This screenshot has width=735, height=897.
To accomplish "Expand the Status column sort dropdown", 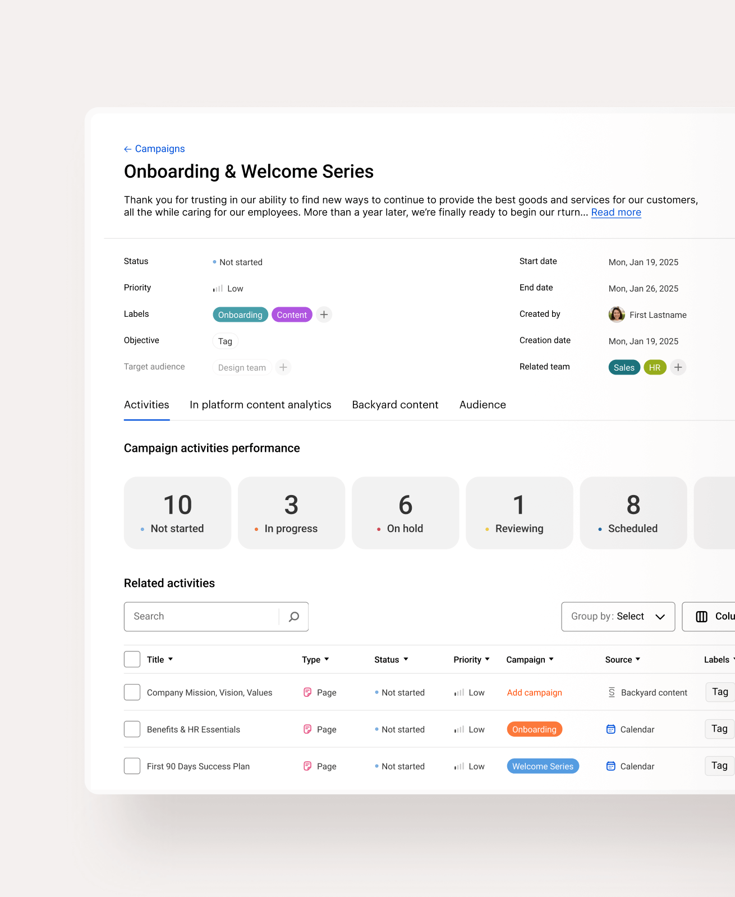I will click(406, 659).
